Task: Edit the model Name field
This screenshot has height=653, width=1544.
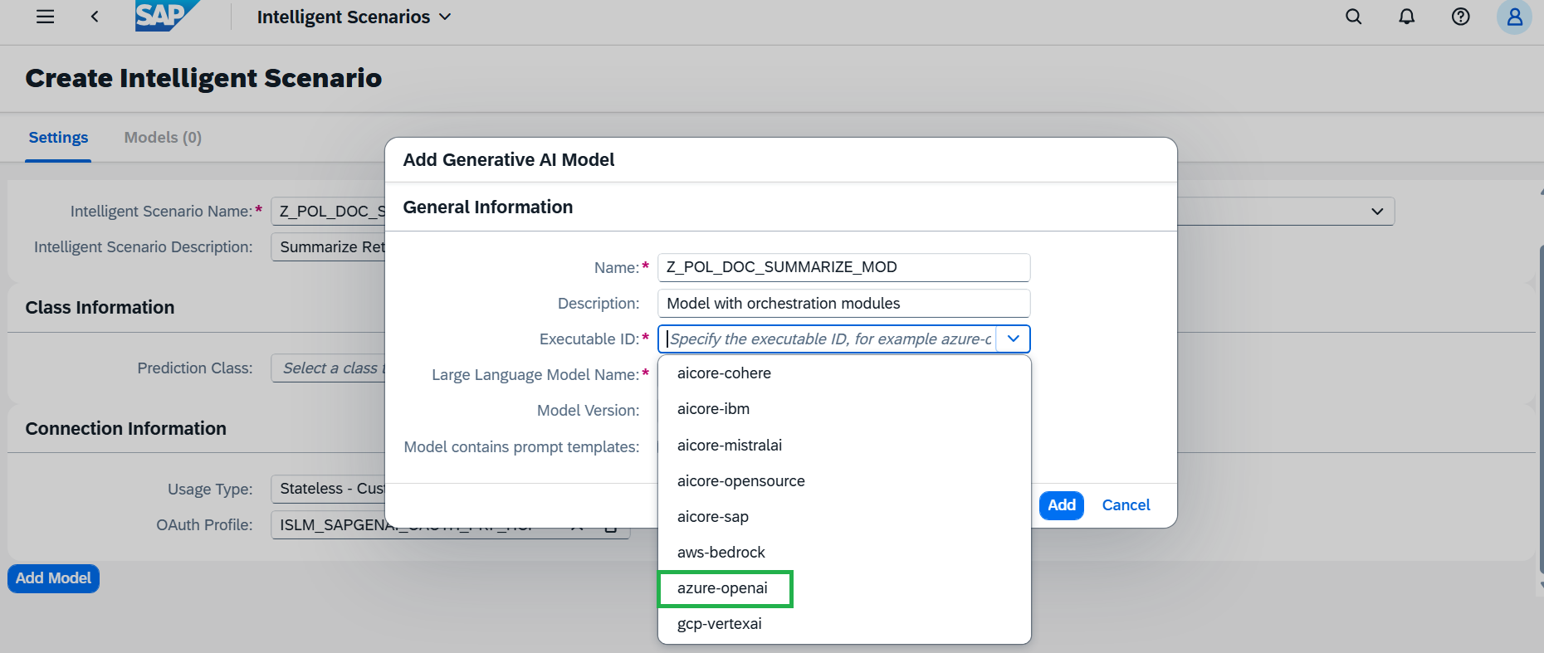Action: point(843,267)
